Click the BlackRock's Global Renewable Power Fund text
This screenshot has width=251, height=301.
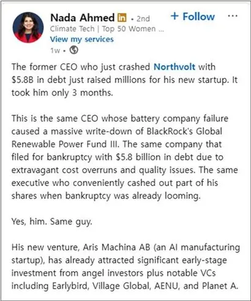click(117, 138)
